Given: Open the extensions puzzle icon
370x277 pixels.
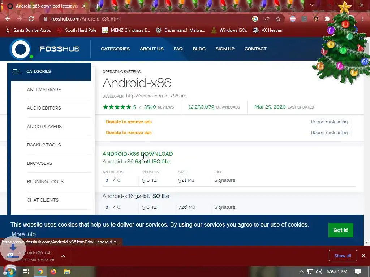Looking at the screenshot, I should coord(327,19).
